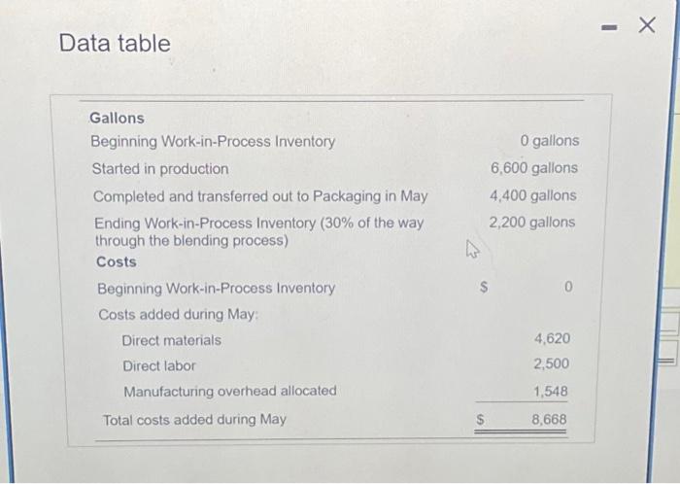Select the 4,620 direct materials amount

[552, 339]
